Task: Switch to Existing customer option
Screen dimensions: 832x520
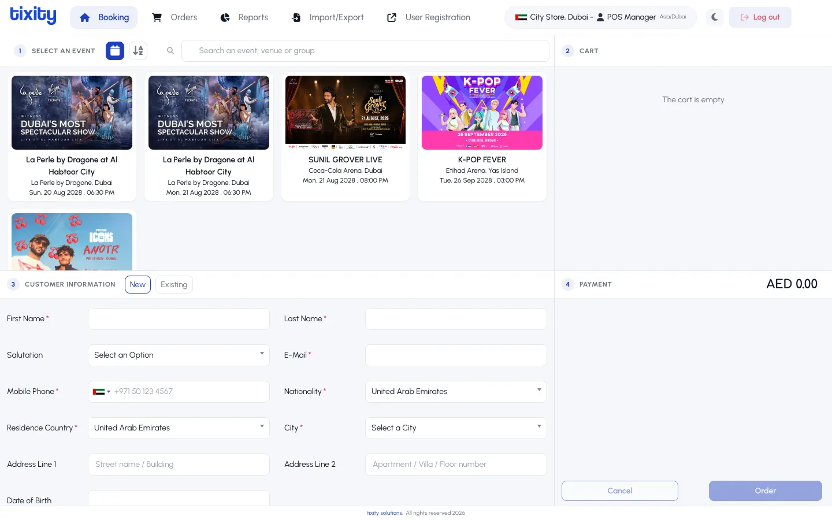Action: click(174, 284)
